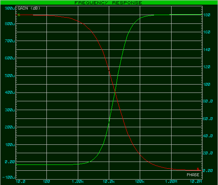The width and height of the screenshot is (218, 185).
Task: Click the green S trace marker top left
Action: click(19, 15)
